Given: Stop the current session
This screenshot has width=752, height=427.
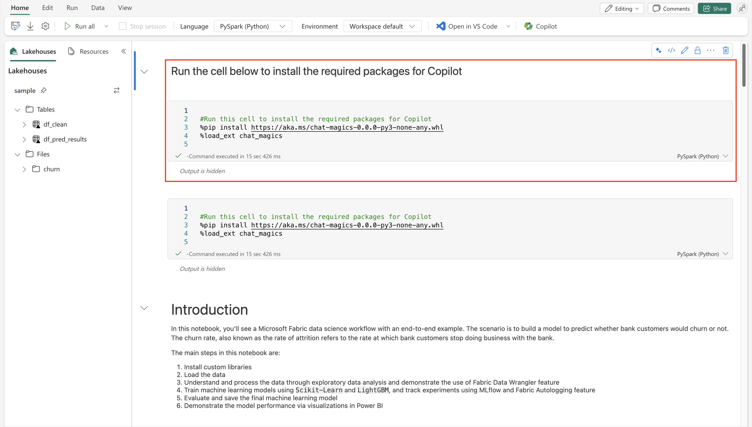Looking at the screenshot, I should tap(142, 26).
